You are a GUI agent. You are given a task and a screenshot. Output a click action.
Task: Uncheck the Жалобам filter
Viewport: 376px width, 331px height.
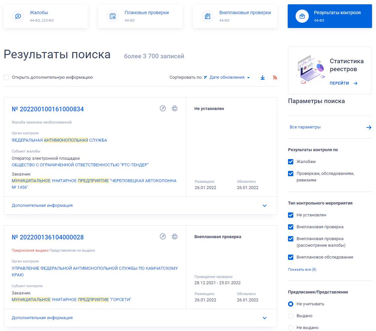pos(291,162)
